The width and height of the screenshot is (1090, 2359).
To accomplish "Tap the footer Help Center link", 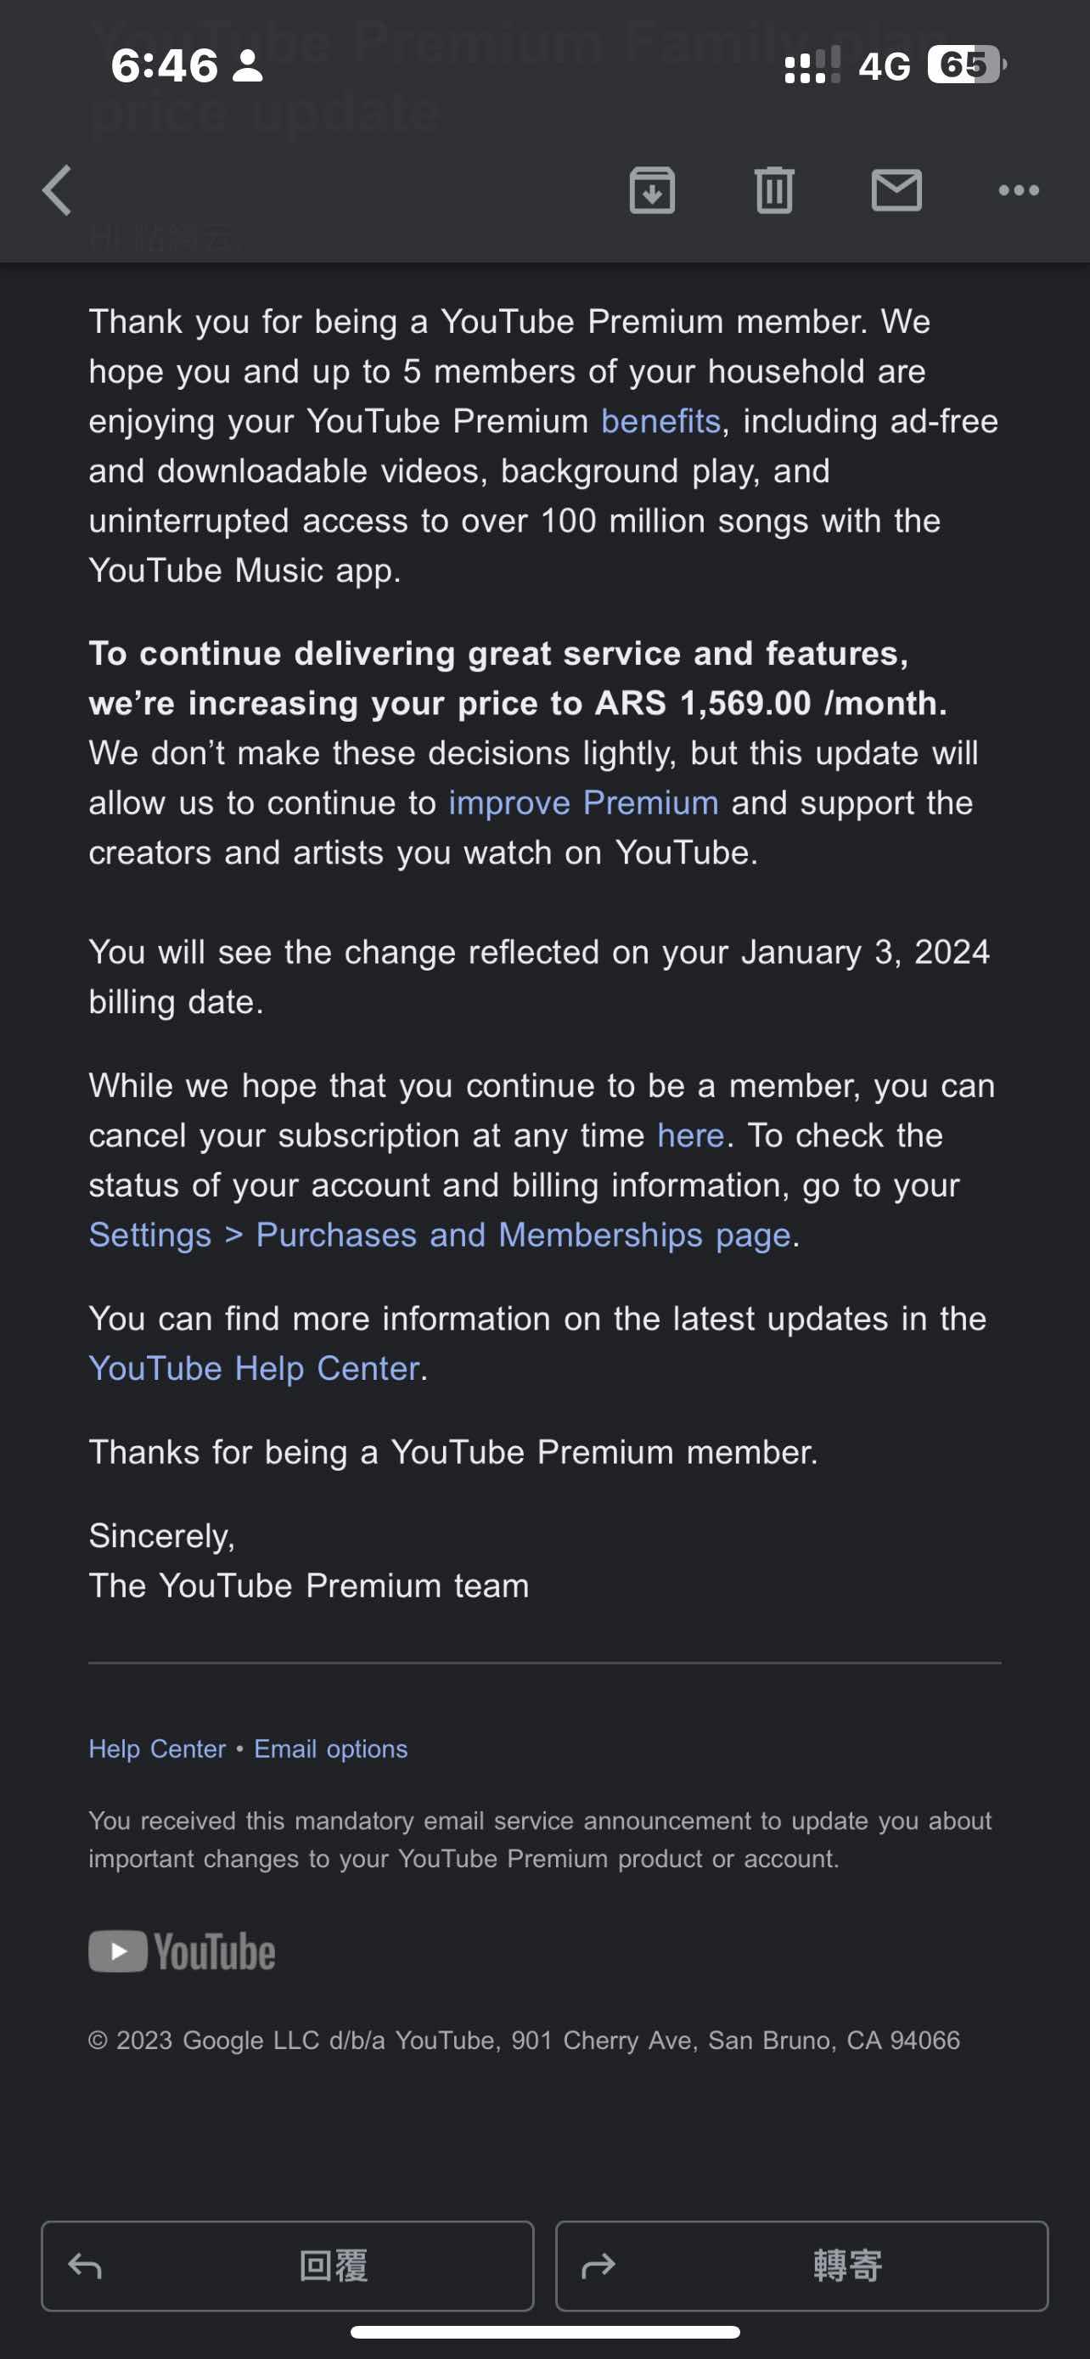I will tap(156, 1749).
